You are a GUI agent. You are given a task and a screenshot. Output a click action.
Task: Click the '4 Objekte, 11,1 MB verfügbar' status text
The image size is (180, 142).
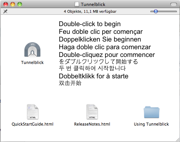coord(90,11)
